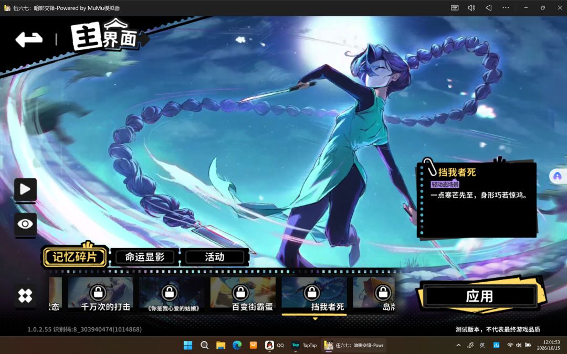Open Windows Search from the taskbar
Viewport: 567px width, 354px height.
click(x=204, y=345)
